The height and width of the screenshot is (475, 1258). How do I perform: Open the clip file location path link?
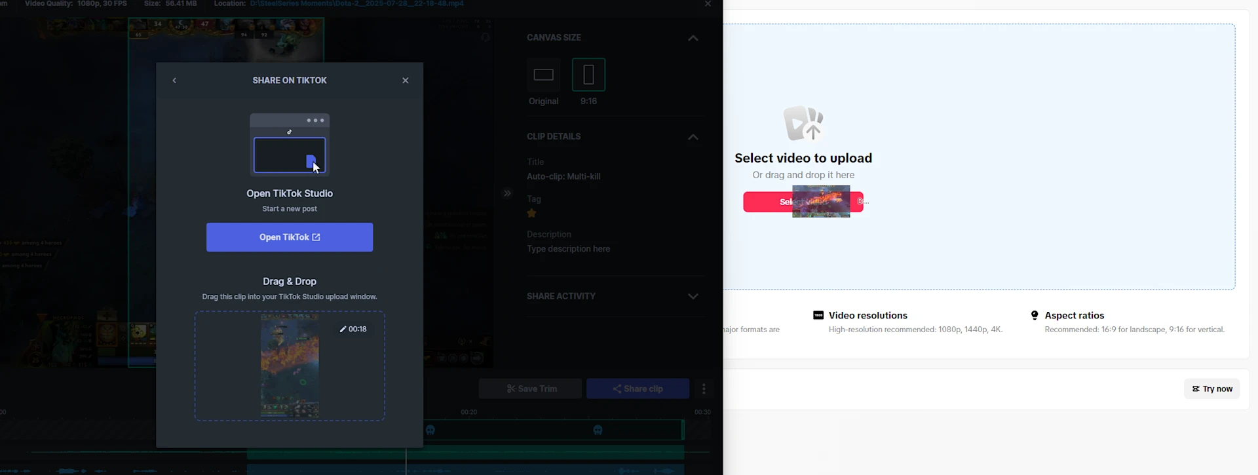tap(357, 4)
